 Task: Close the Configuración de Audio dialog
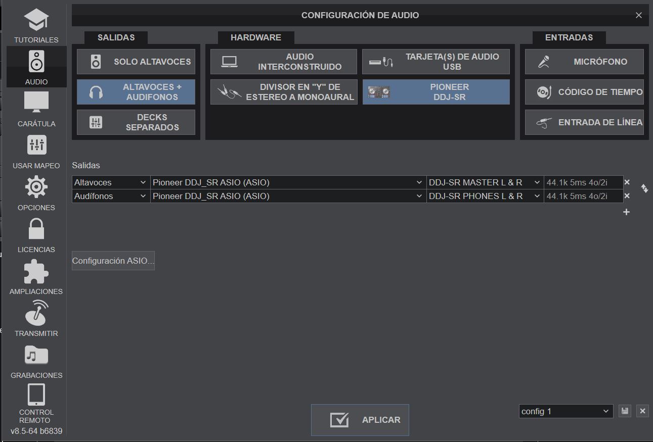(x=639, y=15)
